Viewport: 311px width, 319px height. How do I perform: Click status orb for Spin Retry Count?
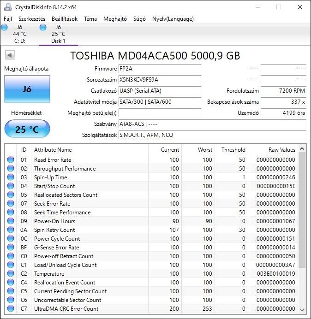[11, 230]
